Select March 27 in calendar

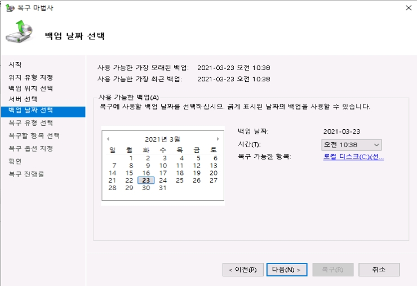tap(214, 181)
